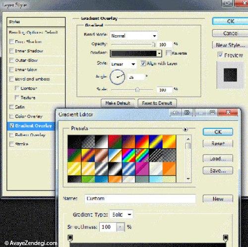Pick the chrome metallic gradient preset

(115, 155)
